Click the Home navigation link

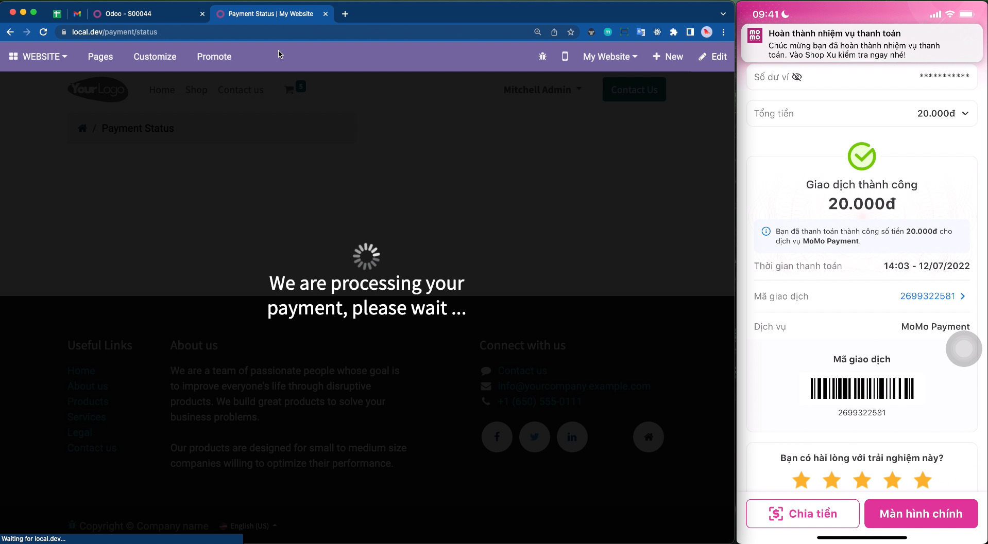[162, 90]
